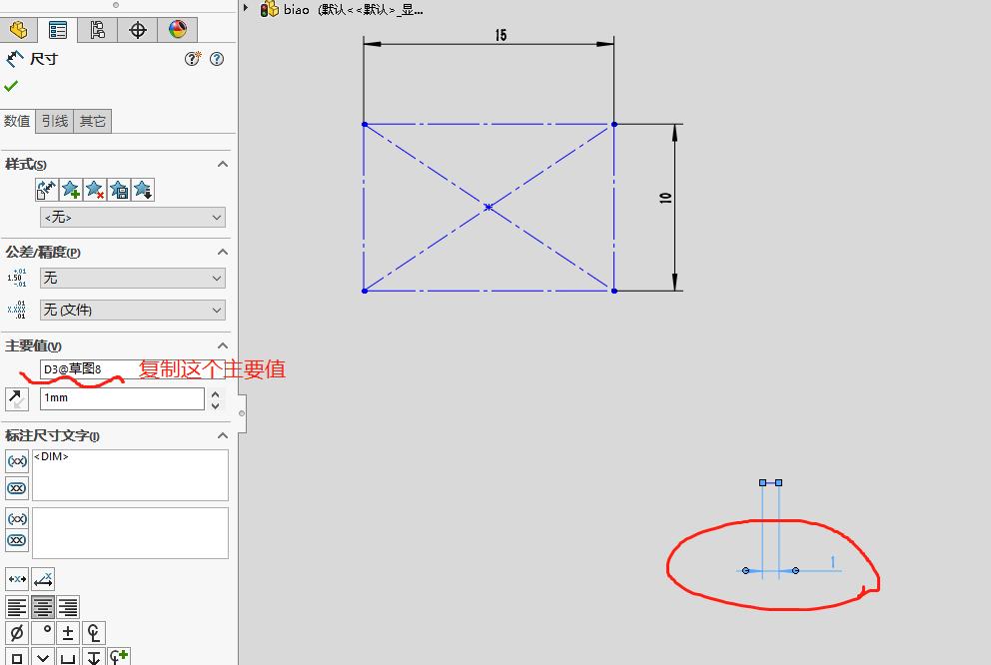Screen dimensions: 991x665
Task: Open the tolerance type dropdown labeled 无
Action: tap(132, 279)
